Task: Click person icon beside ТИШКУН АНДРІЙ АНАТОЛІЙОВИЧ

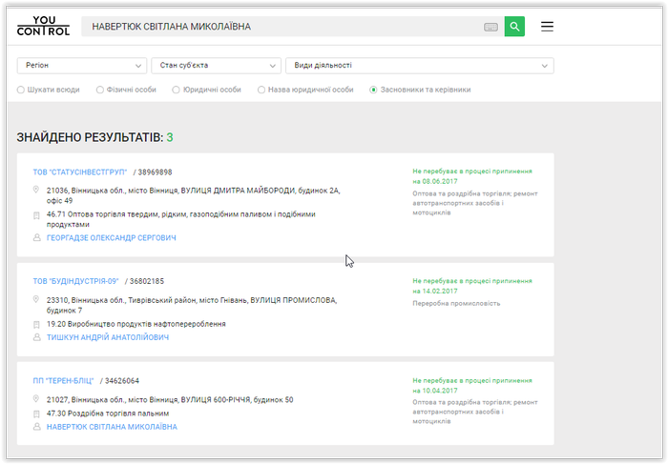Action: pyautogui.click(x=36, y=337)
